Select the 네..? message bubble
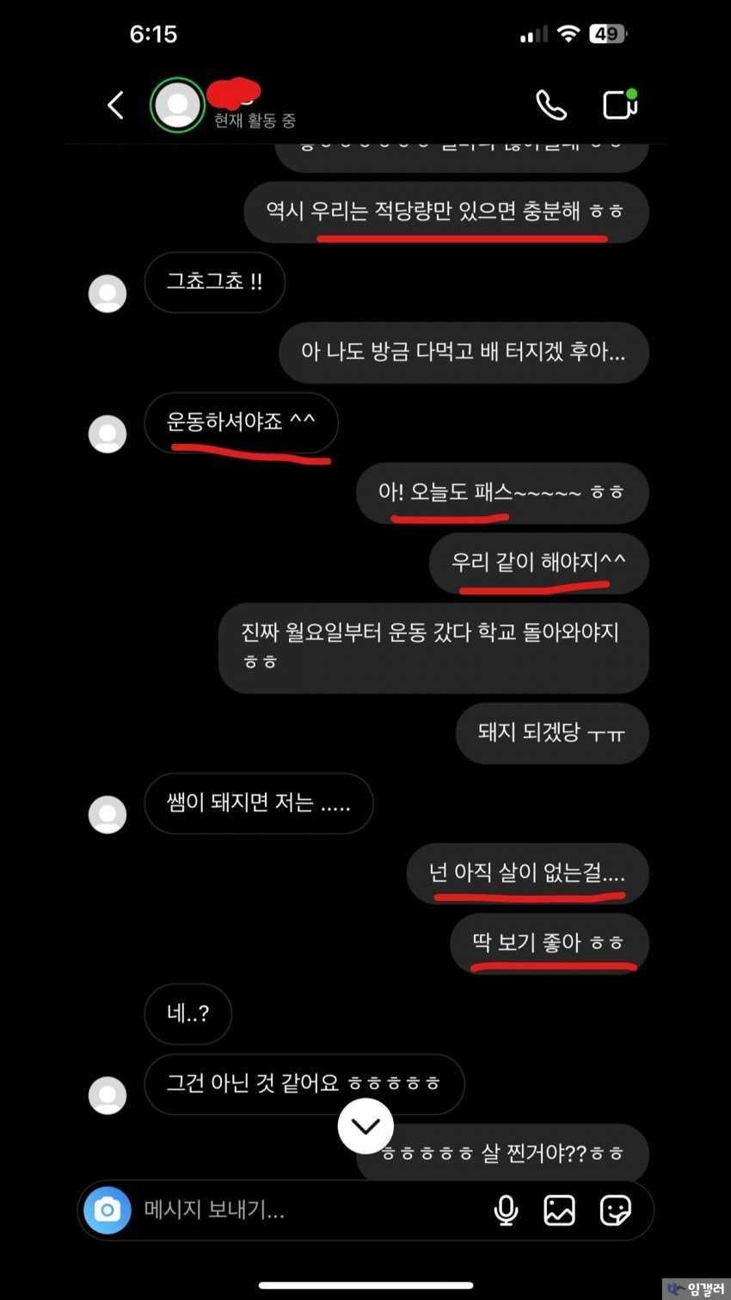The width and height of the screenshot is (731, 1300). (187, 1014)
